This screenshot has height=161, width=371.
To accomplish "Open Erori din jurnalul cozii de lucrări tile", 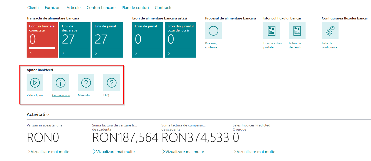I will 181,40.
